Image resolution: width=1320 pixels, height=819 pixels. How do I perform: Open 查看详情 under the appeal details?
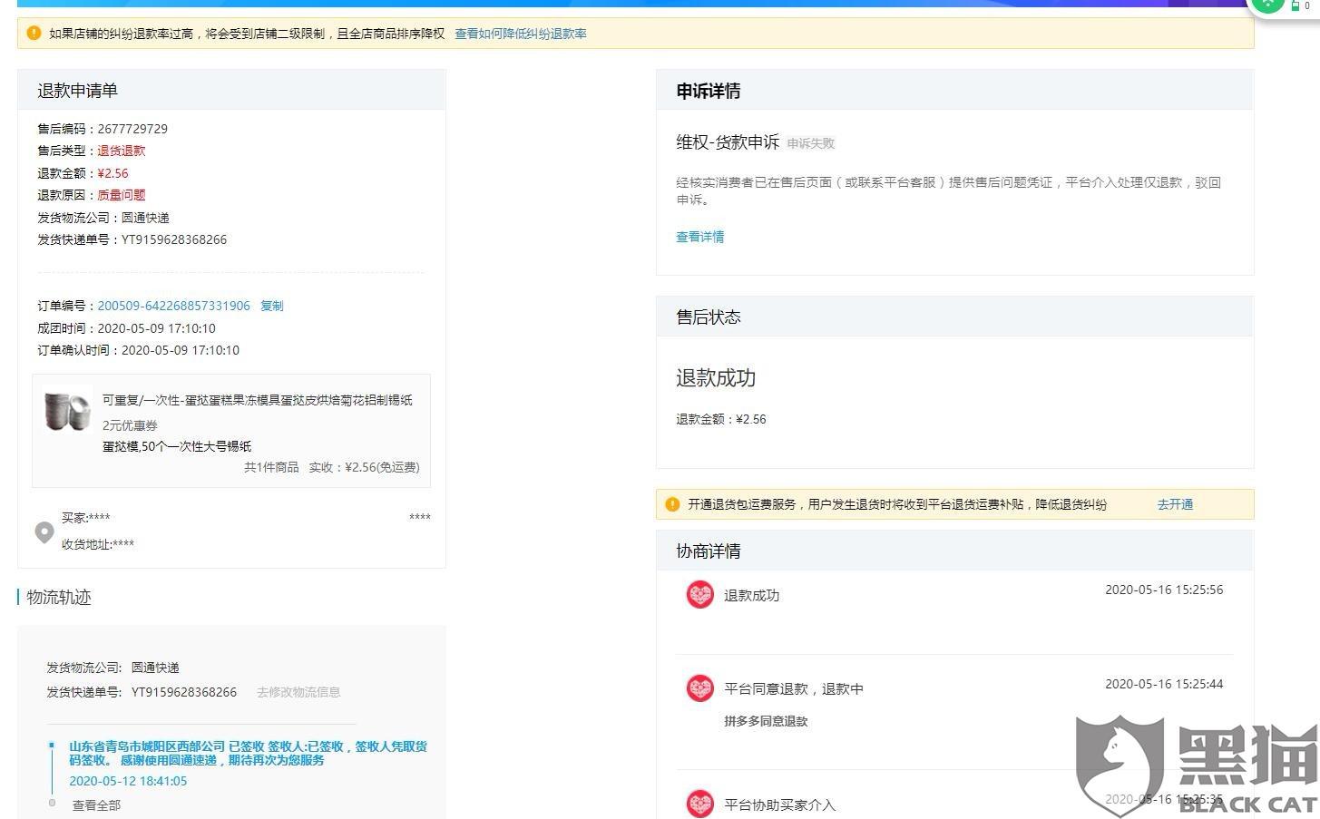pyautogui.click(x=699, y=237)
